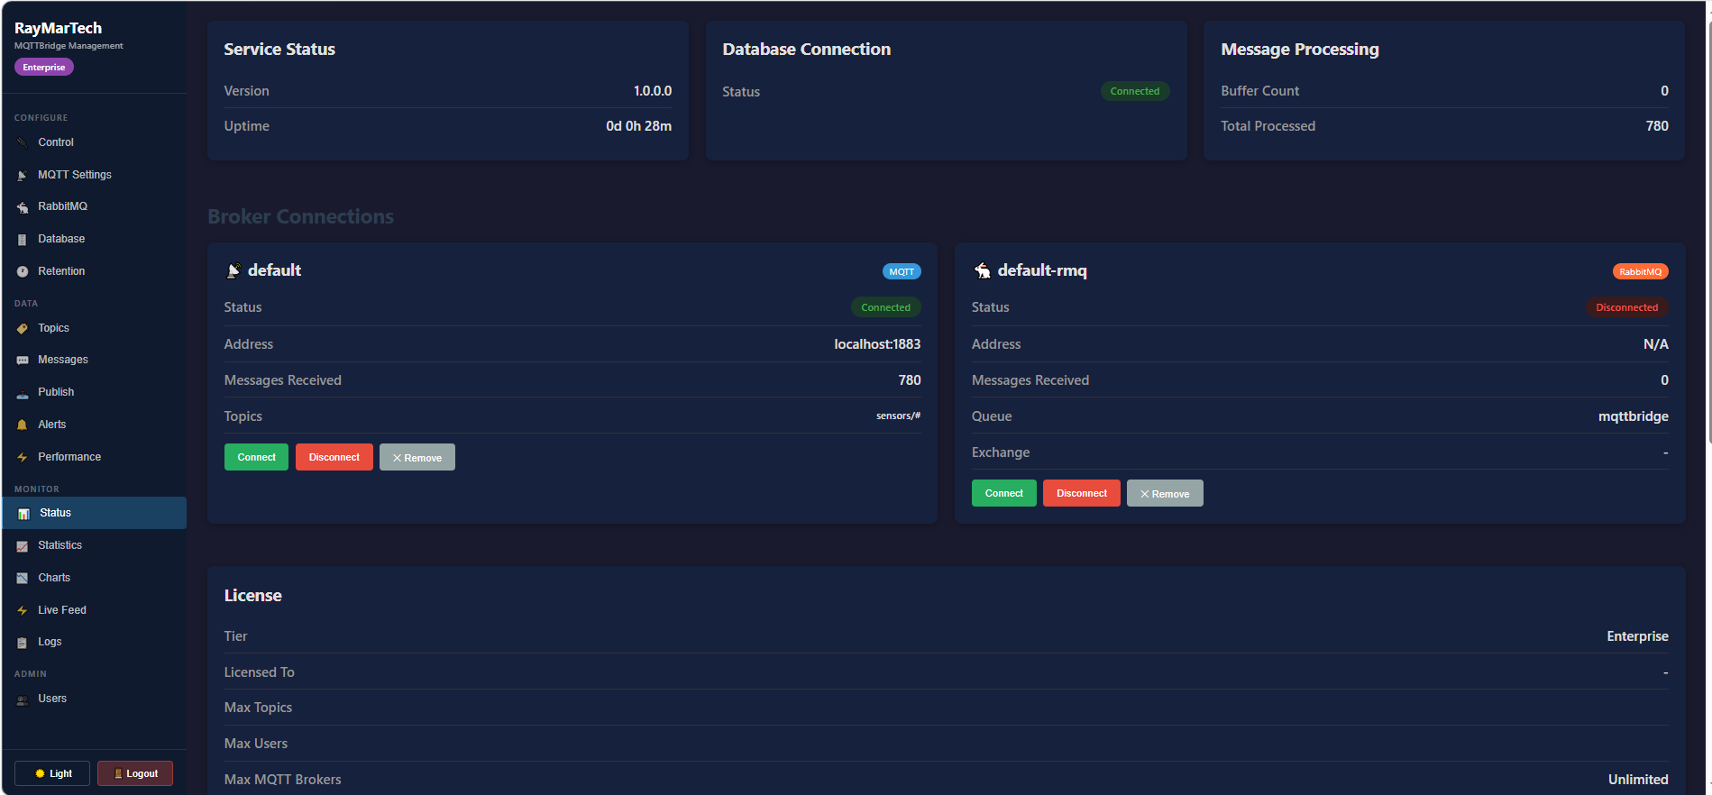The image size is (1712, 795).
Task: Click the Broker Connections heading
Action: tap(300, 216)
